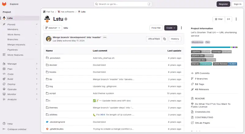Click the Build section icon
This screenshot has width=245, height=134.
pos(4,79)
